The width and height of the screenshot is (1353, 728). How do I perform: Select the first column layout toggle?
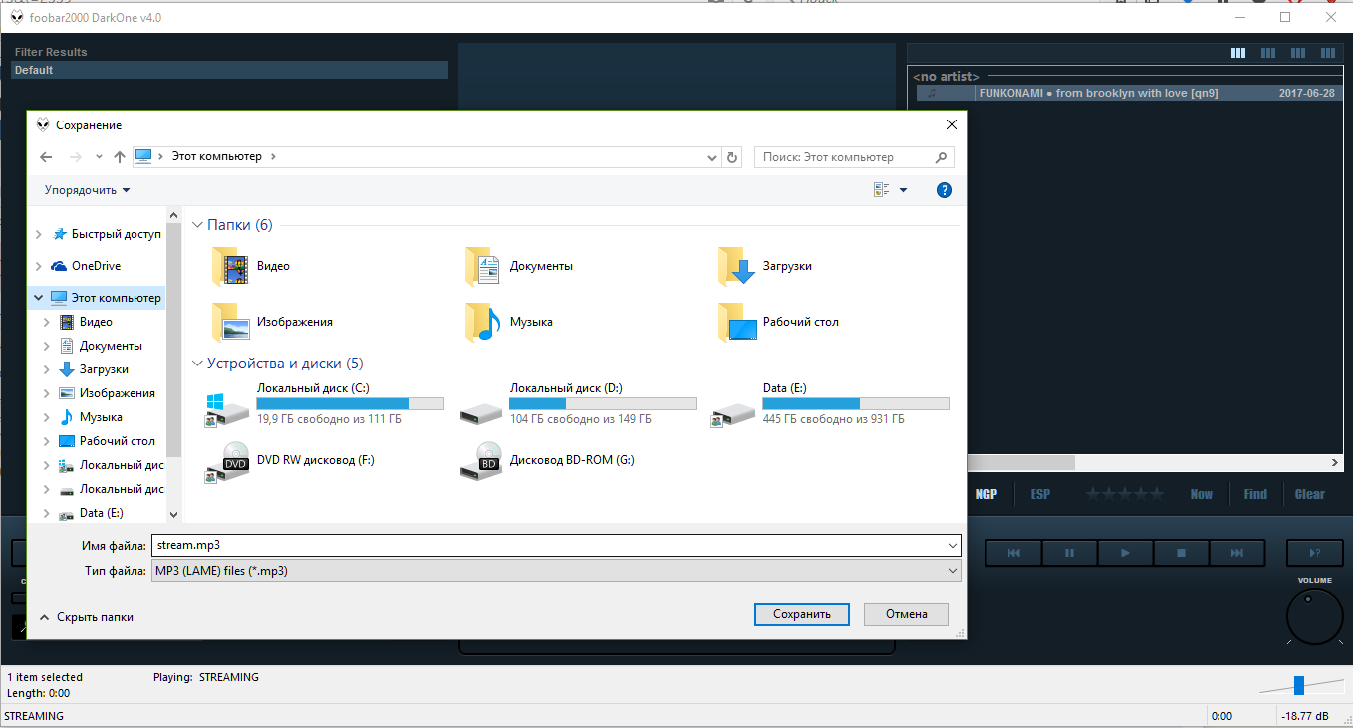pos(1238,53)
